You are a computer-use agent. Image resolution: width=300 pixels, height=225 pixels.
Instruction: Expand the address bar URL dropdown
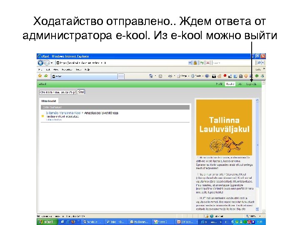point(190,63)
